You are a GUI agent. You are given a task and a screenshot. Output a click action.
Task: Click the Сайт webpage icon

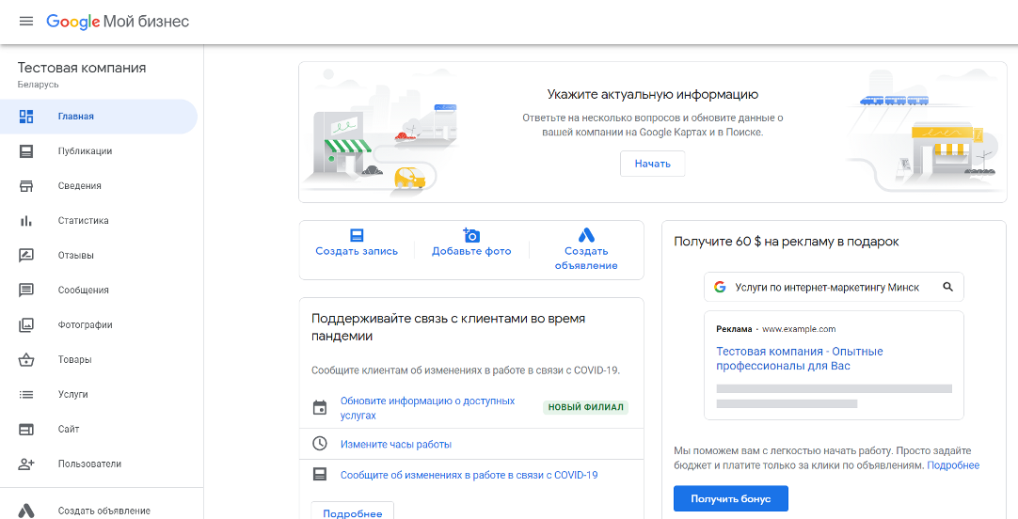(26, 429)
